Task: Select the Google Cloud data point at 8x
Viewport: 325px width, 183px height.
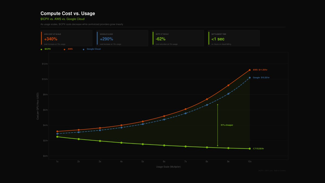Action: pos(207,105)
